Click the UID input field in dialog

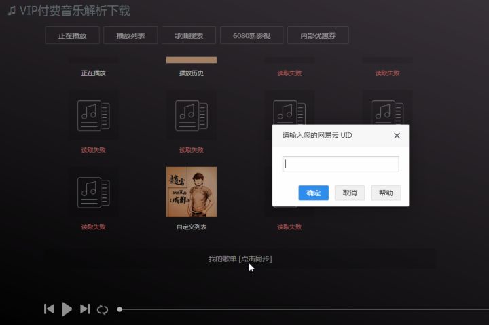pyautogui.click(x=340, y=164)
